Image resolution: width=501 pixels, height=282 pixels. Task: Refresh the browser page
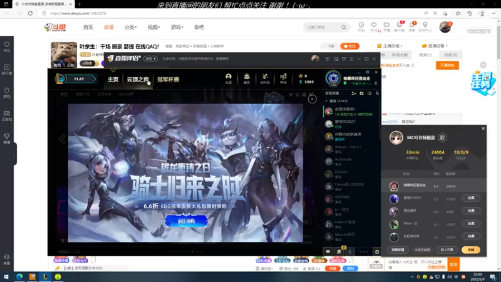click(x=30, y=13)
